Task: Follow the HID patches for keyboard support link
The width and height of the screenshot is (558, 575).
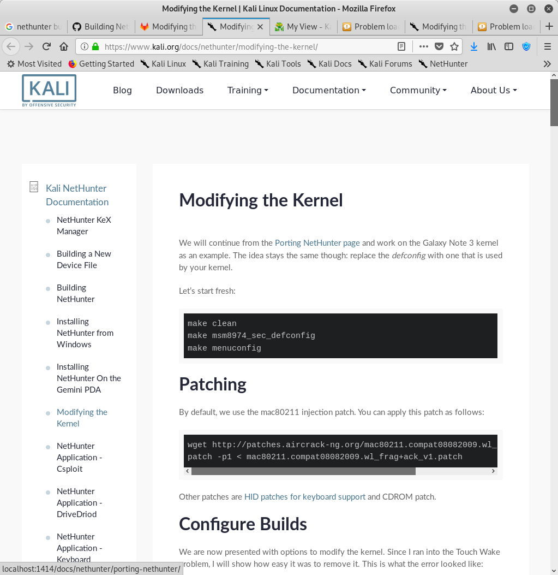Action: pos(304,496)
